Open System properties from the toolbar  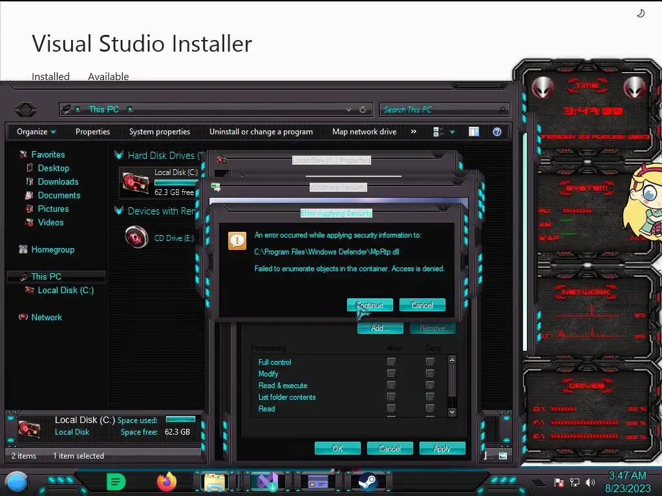coord(160,132)
